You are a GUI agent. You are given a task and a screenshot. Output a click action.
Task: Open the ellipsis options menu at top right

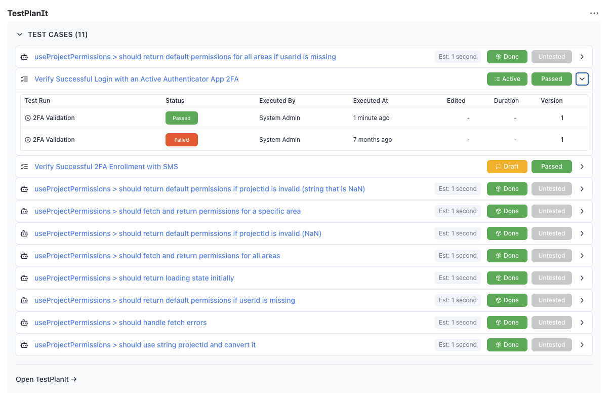pos(594,13)
